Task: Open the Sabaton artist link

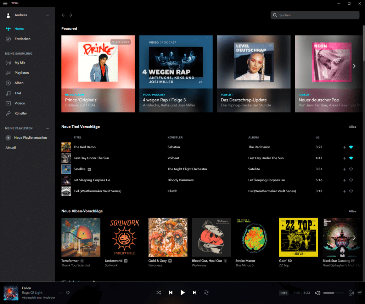Action: point(174,147)
